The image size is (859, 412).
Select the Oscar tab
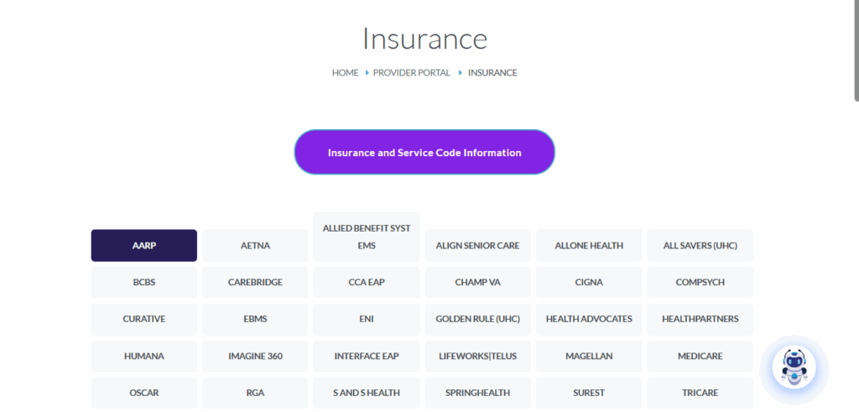[x=144, y=393]
